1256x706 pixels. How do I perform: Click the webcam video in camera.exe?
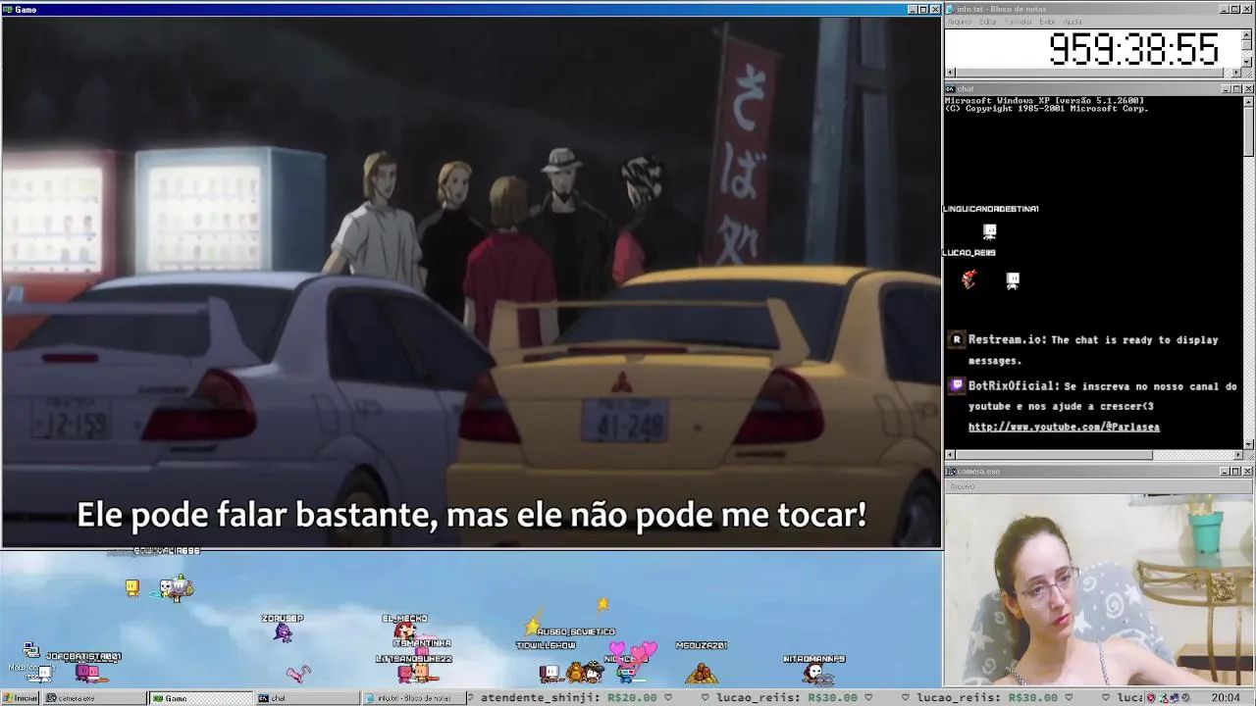(x=1100, y=589)
